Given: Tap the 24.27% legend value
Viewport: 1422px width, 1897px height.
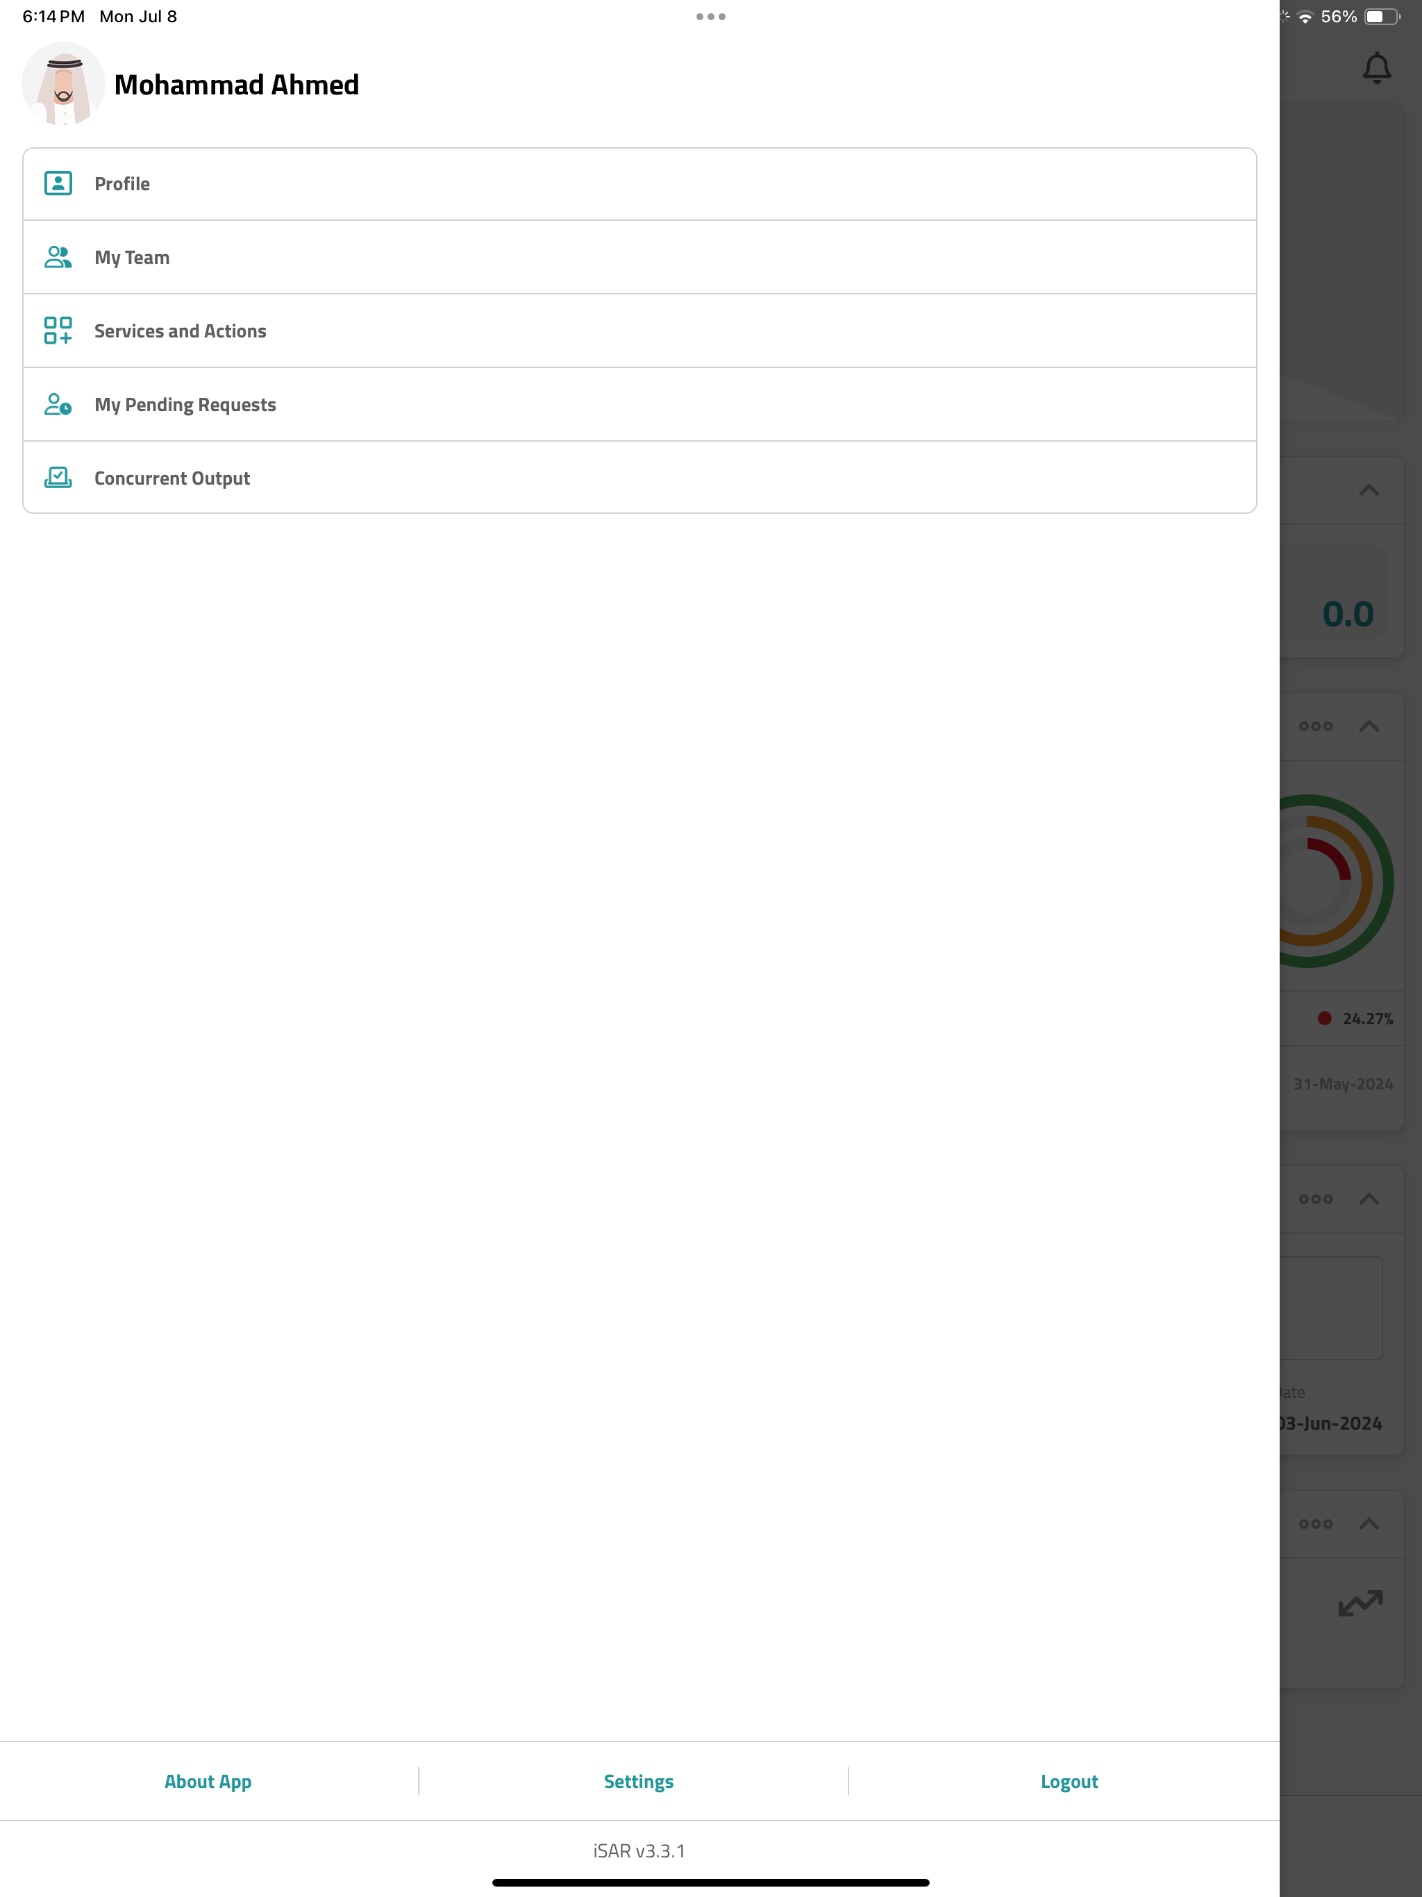Looking at the screenshot, I should 1368,1019.
